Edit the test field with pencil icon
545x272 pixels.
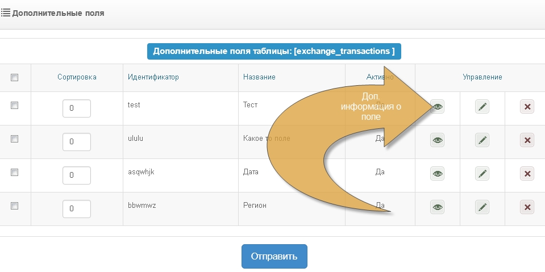pyautogui.click(x=482, y=107)
